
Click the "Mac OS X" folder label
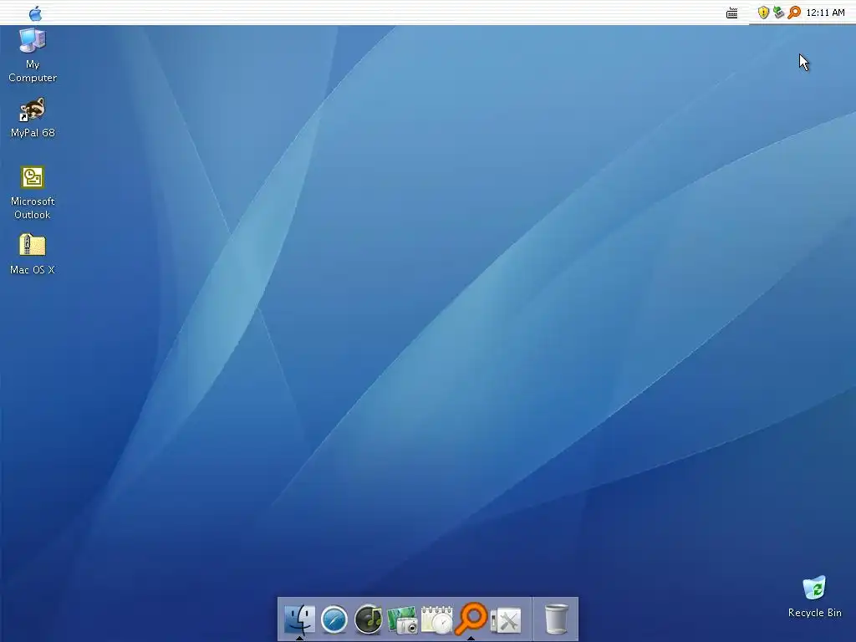[x=33, y=270]
